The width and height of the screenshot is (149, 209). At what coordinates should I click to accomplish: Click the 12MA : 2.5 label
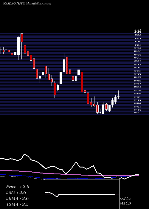17,204
